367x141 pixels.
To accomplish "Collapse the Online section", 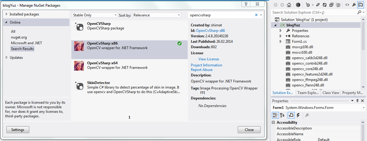I will tap(7, 22).
